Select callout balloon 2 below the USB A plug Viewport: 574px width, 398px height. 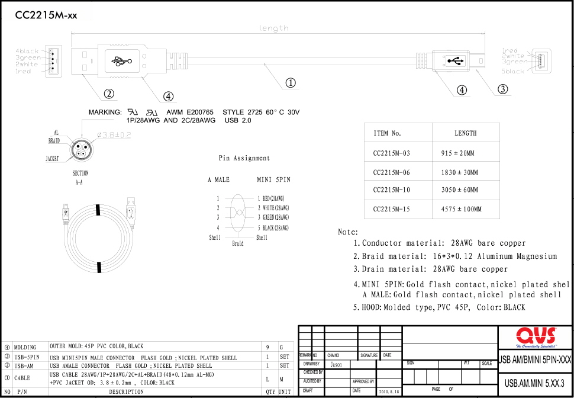tap(109, 94)
